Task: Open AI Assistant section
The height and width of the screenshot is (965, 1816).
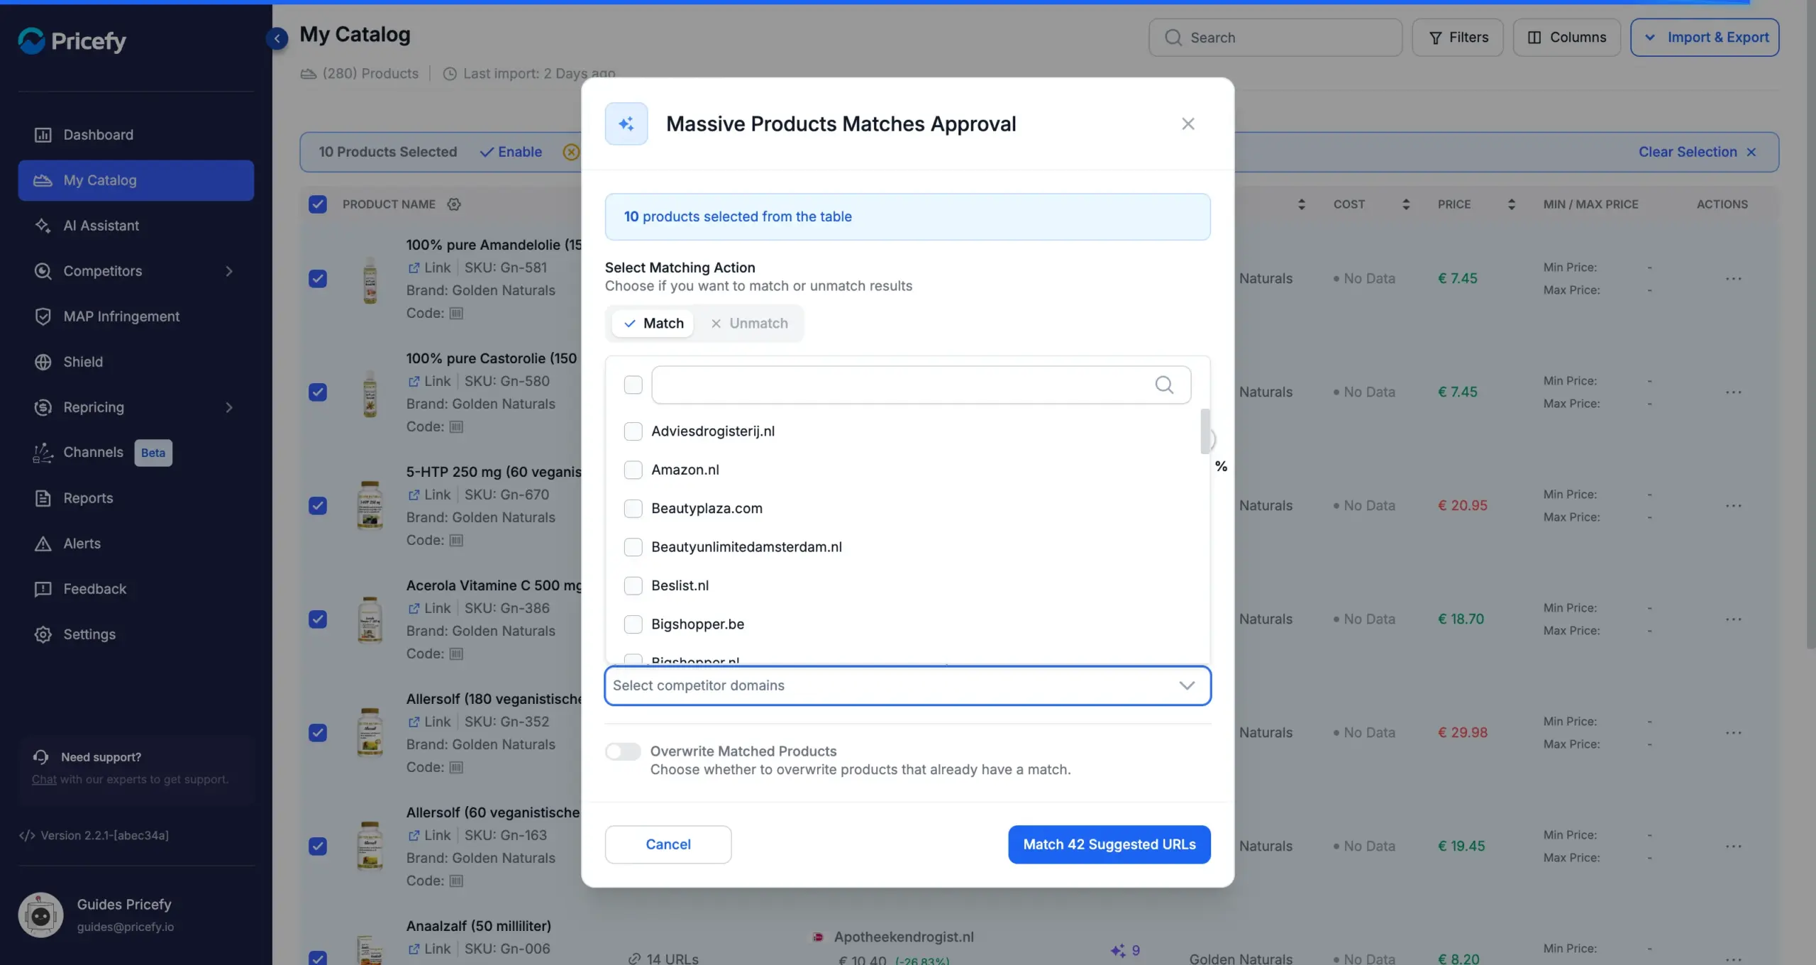Action: [135, 226]
